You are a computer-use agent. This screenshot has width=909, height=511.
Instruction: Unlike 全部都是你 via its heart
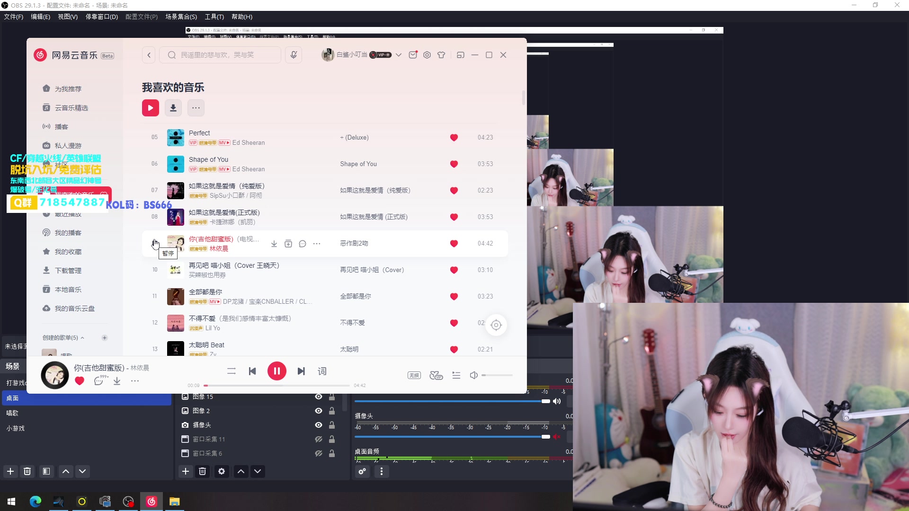[x=454, y=297]
